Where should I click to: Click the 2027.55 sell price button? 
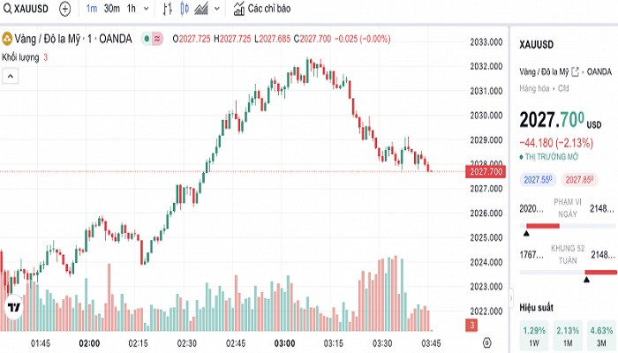coord(538,179)
